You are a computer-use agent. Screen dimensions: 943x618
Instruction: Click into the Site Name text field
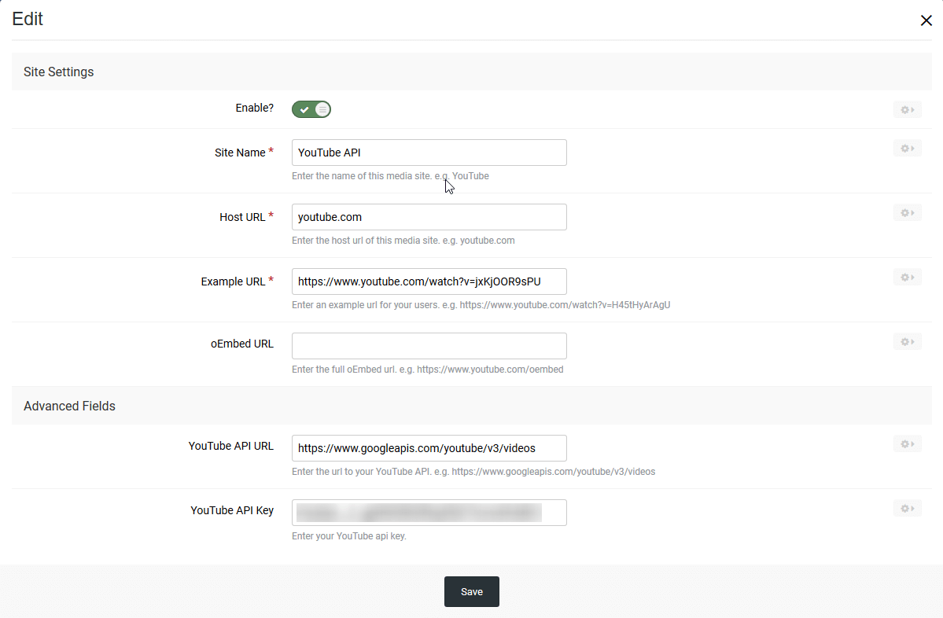tap(429, 153)
